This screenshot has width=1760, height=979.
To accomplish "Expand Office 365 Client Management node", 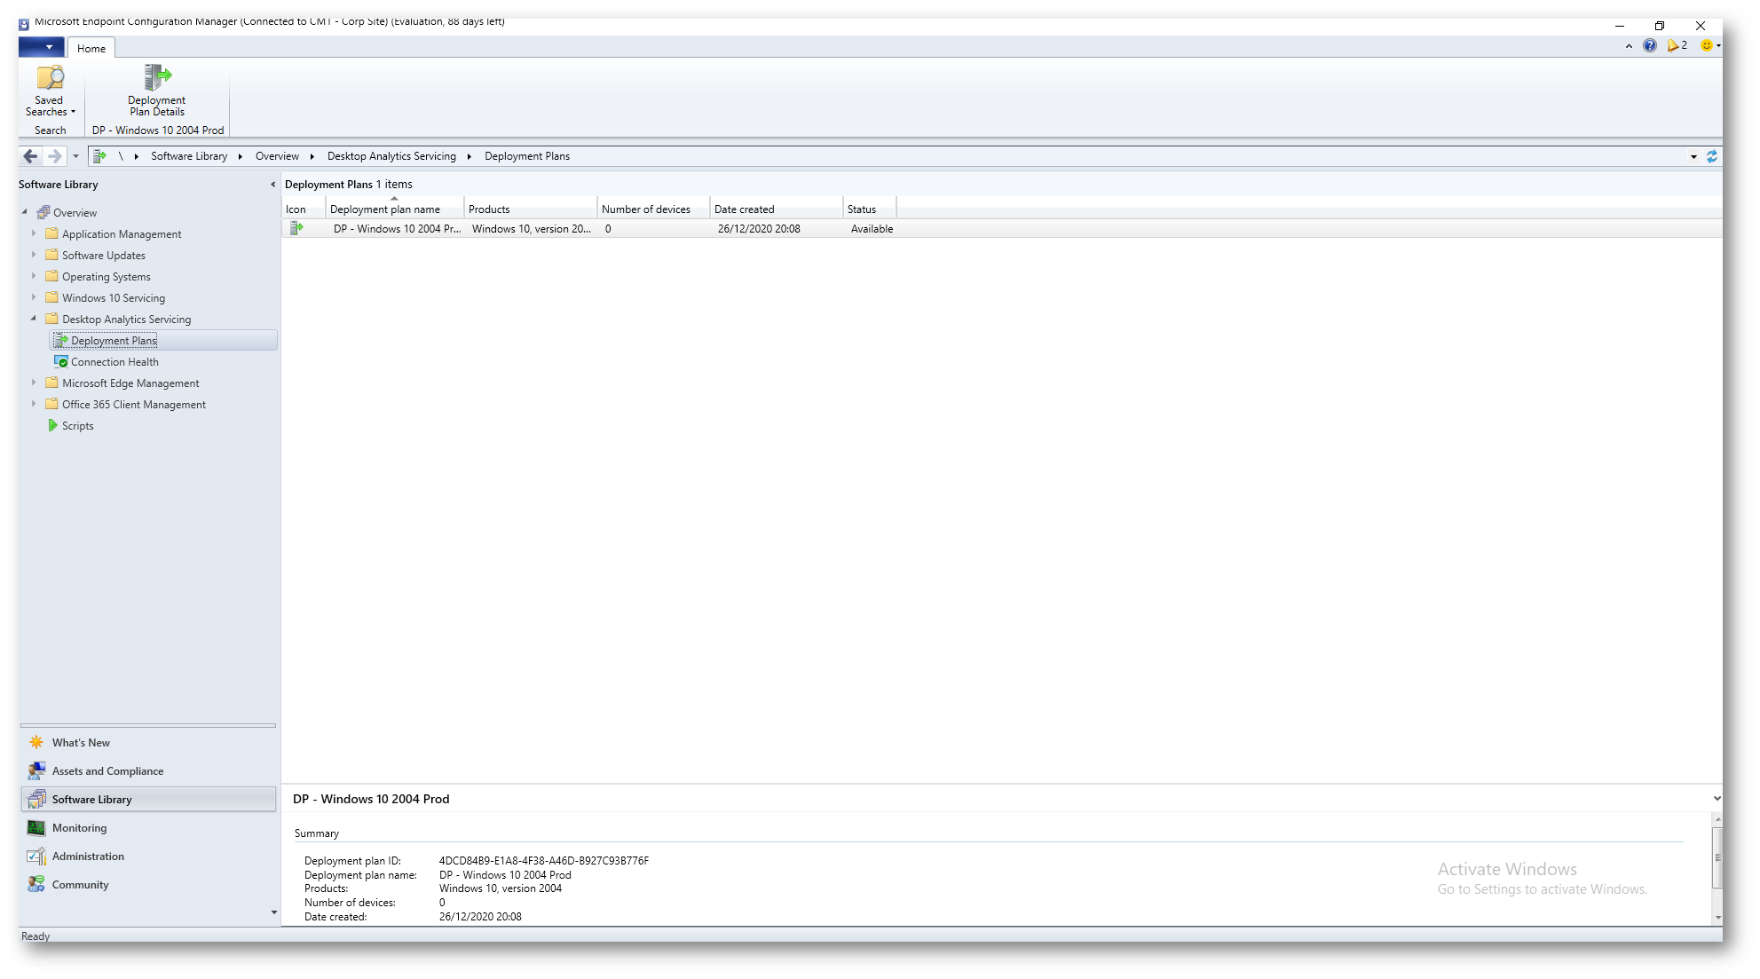I will tap(34, 404).
